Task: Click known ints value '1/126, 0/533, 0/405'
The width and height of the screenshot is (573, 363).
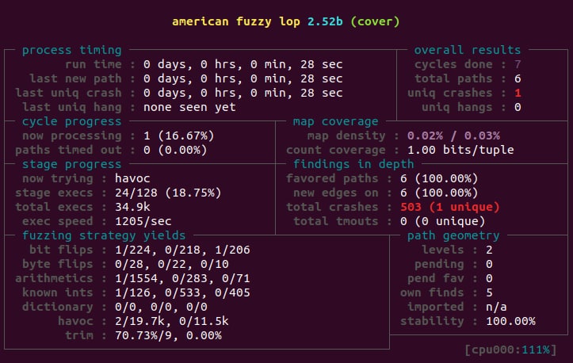Action: (x=182, y=292)
